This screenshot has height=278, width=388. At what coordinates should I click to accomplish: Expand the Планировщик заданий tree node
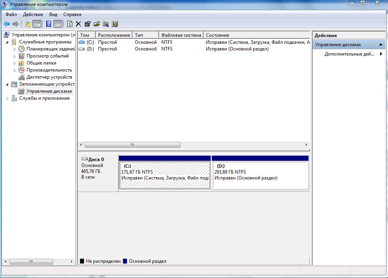[x=15, y=49]
